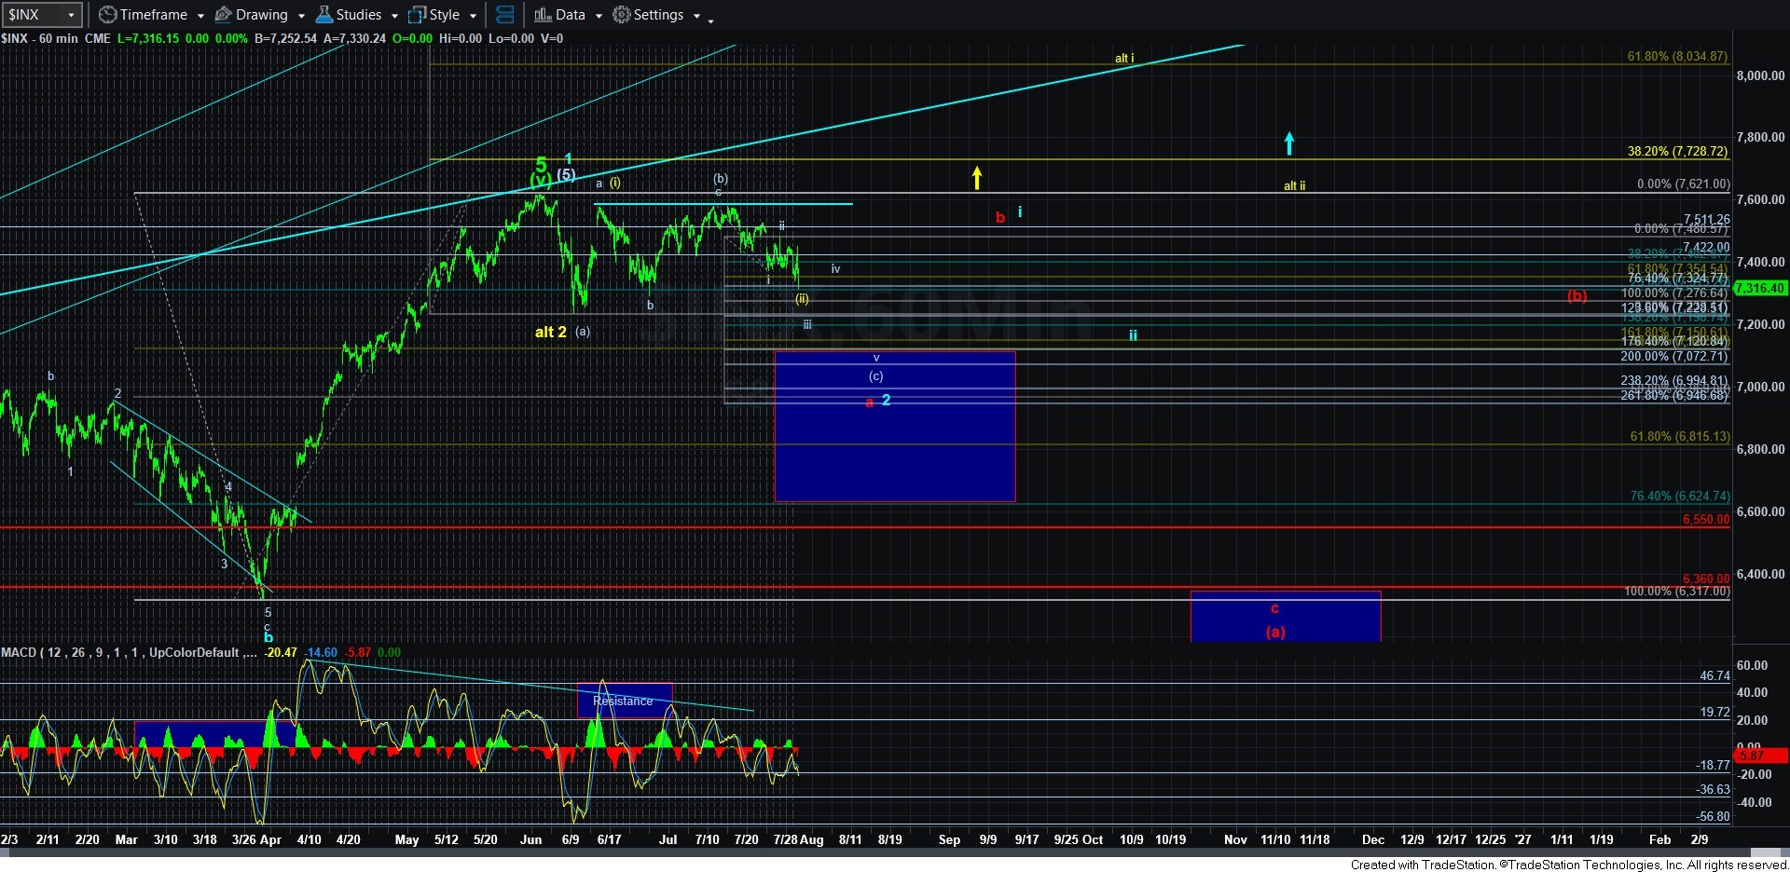
Task: Expand the Data dropdown arrow
Action: point(598,16)
